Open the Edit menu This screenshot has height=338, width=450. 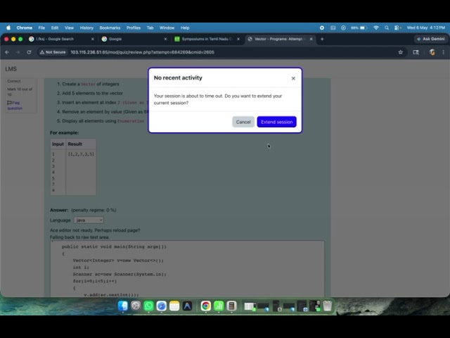click(x=55, y=28)
